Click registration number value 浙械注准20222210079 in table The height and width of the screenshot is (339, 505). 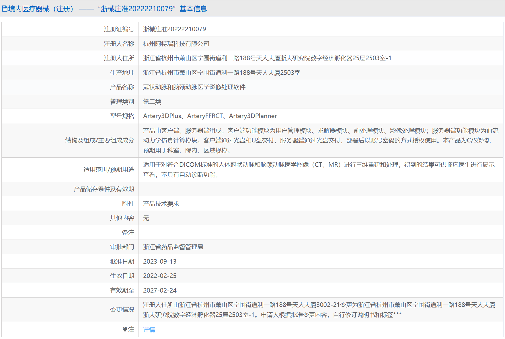pos(174,29)
